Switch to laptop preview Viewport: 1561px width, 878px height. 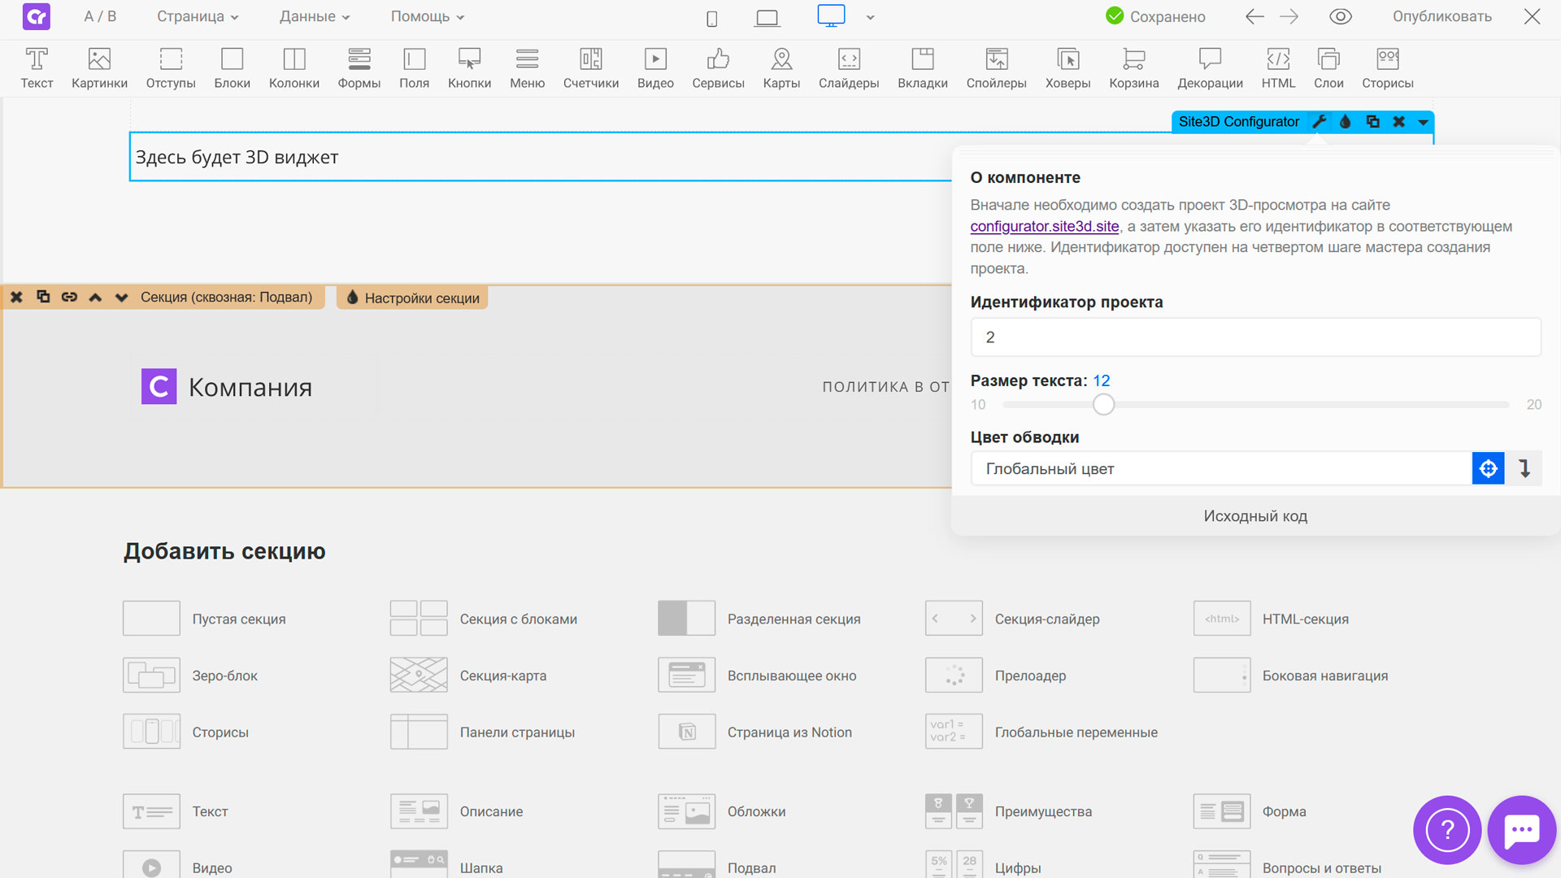tap(767, 18)
